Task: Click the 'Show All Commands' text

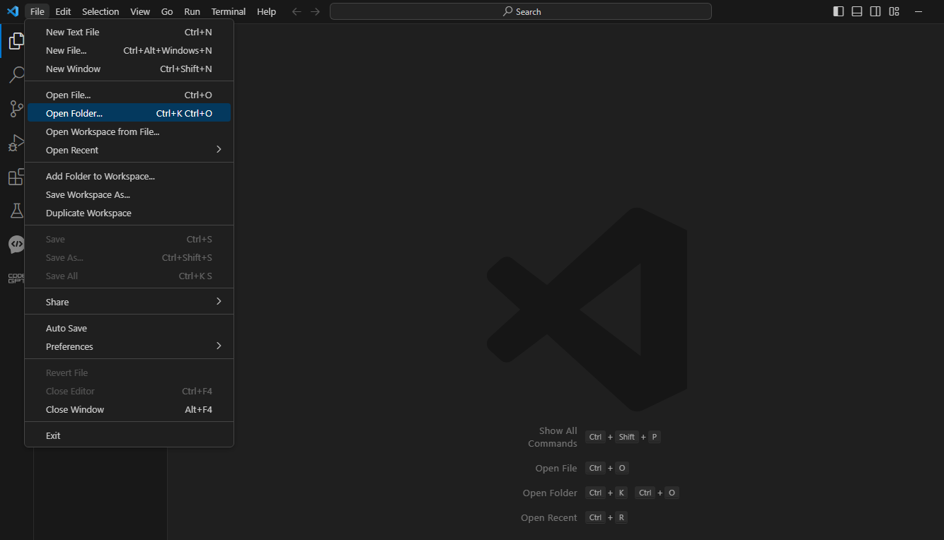Action: click(553, 437)
